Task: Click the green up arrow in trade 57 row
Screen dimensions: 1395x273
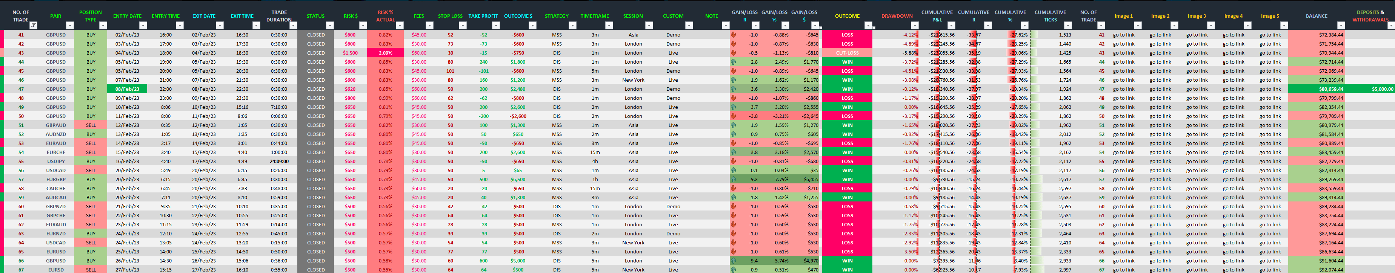Action: click(x=733, y=180)
